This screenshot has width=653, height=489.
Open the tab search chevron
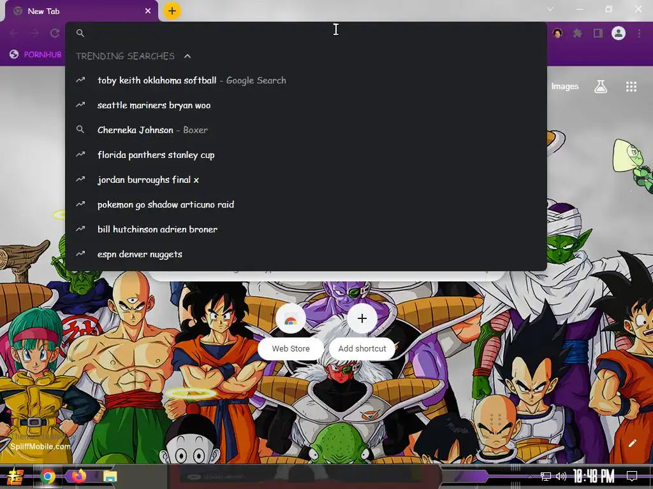click(550, 9)
